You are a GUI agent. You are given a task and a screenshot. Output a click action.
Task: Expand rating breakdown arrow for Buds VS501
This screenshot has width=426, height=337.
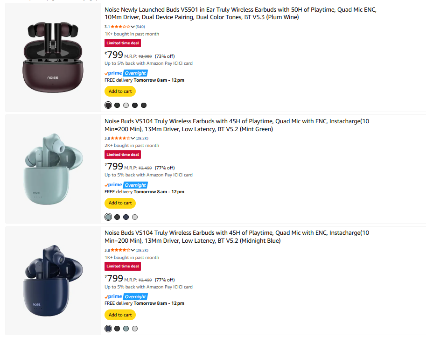pos(133,27)
